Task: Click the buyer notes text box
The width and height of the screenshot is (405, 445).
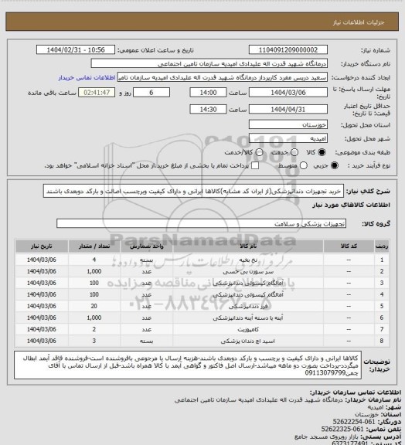Action: tap(188, 365)
